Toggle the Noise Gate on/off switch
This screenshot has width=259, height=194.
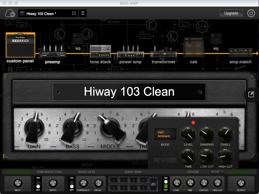pos(72,183)
